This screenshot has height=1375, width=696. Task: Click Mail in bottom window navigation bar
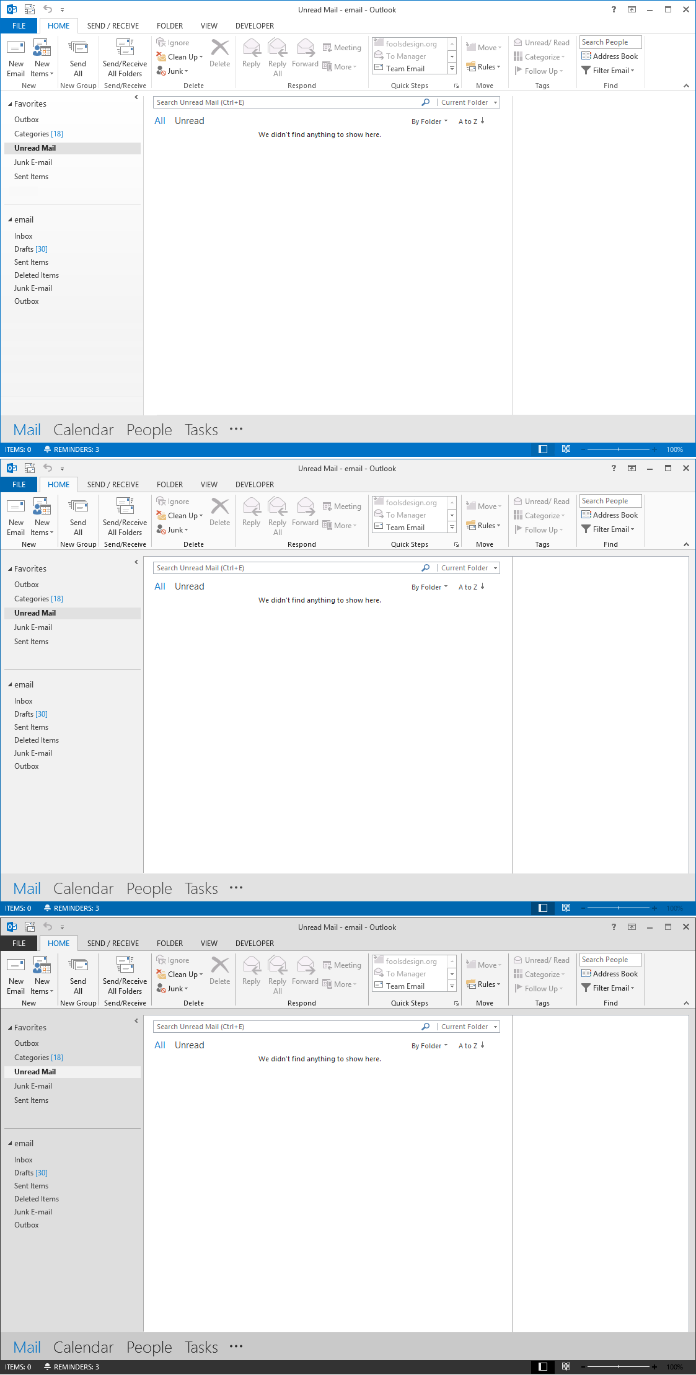pos(27,1347)
